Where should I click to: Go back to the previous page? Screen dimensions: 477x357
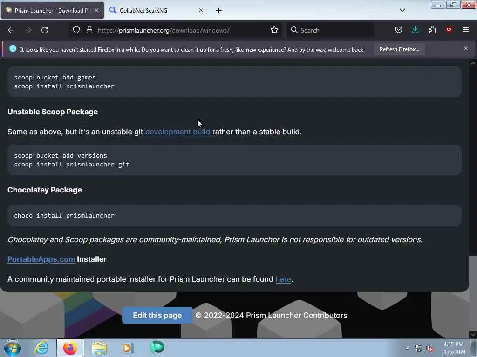tap(11, 30)
